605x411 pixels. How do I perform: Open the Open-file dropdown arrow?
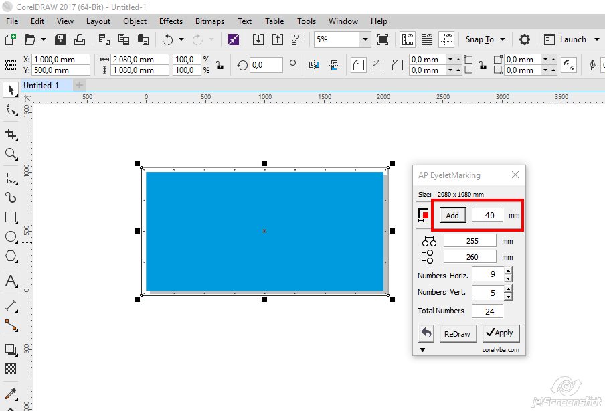44,39
